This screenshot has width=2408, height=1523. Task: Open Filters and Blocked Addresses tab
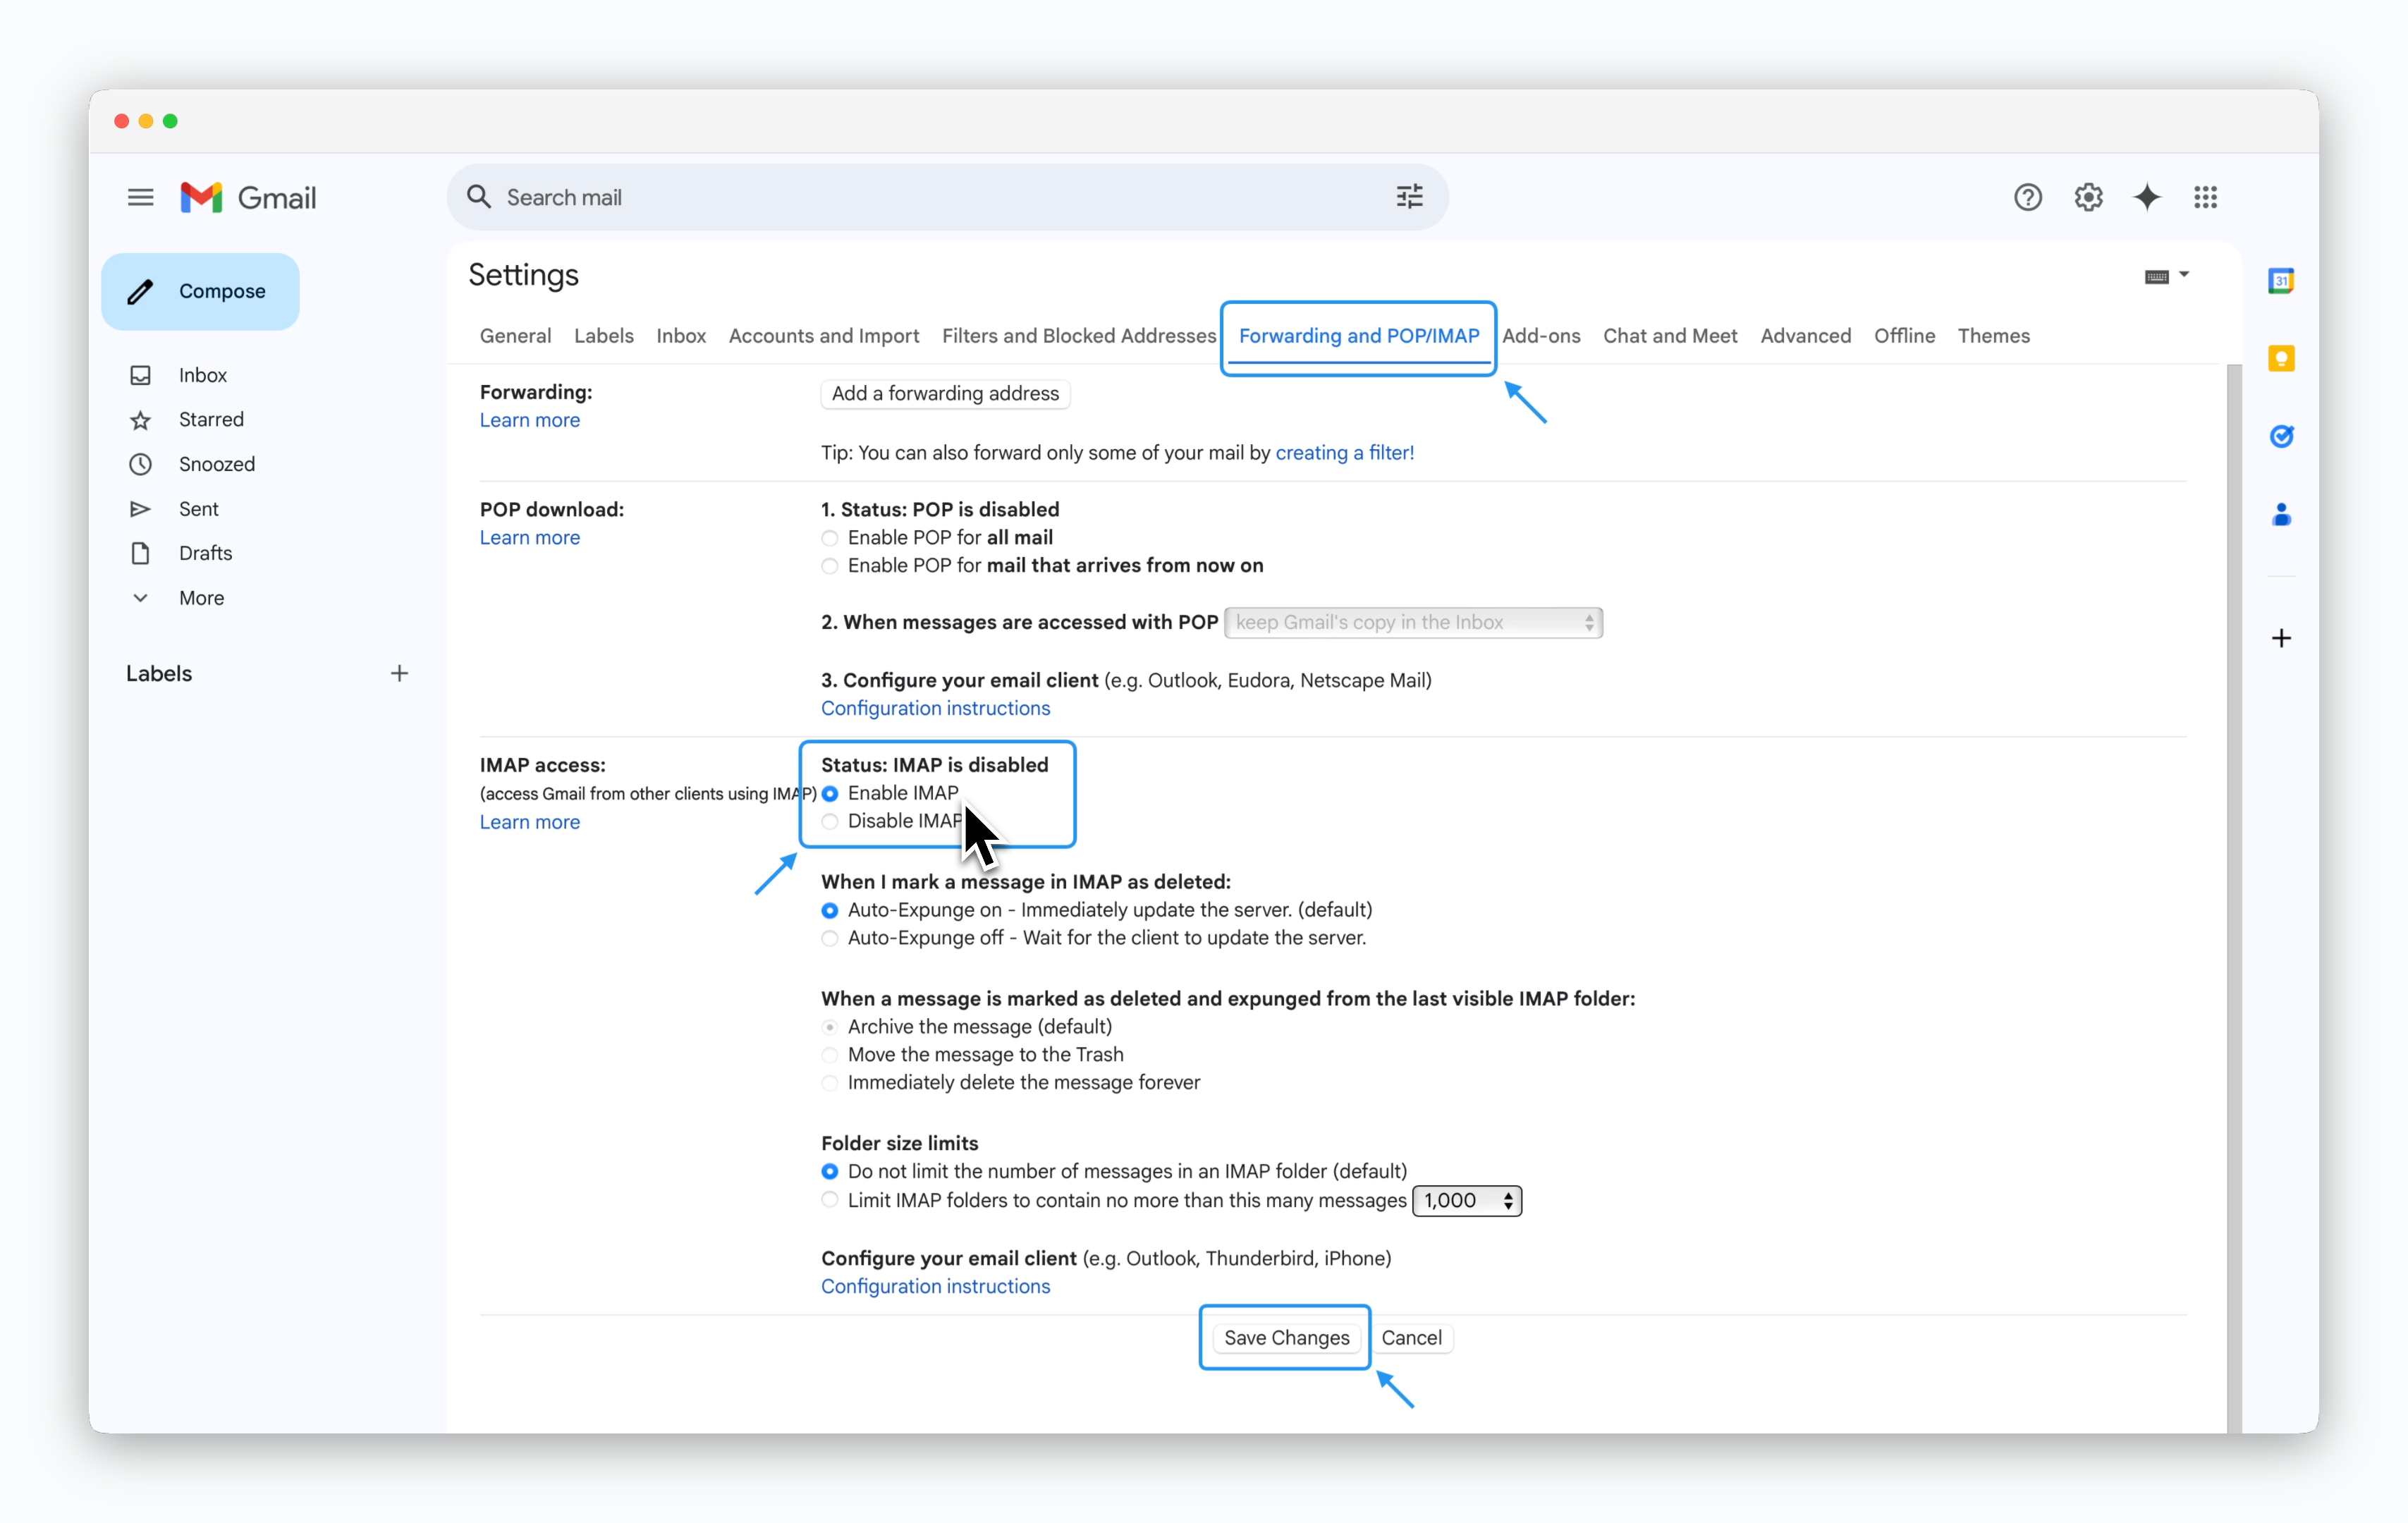click(x=1078, y=336)
